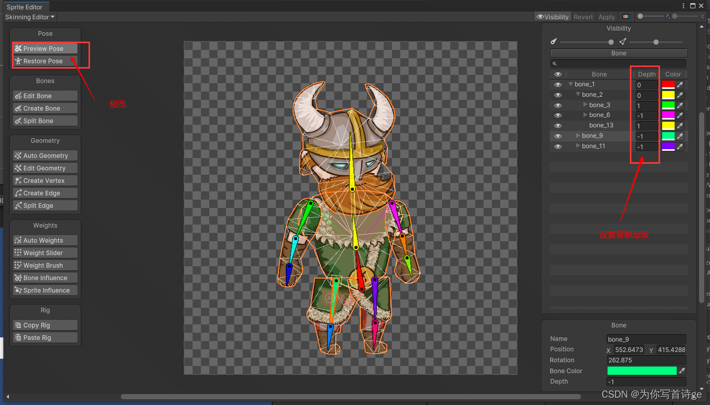This screenshot has width=710, height=405.
Task: Collapse the bone_2 tree node
Action: click(x=578, y=95)
